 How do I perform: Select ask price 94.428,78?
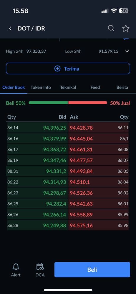tap(81, 128)
